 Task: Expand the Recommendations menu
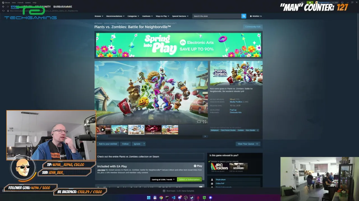[x=115, y=16]
